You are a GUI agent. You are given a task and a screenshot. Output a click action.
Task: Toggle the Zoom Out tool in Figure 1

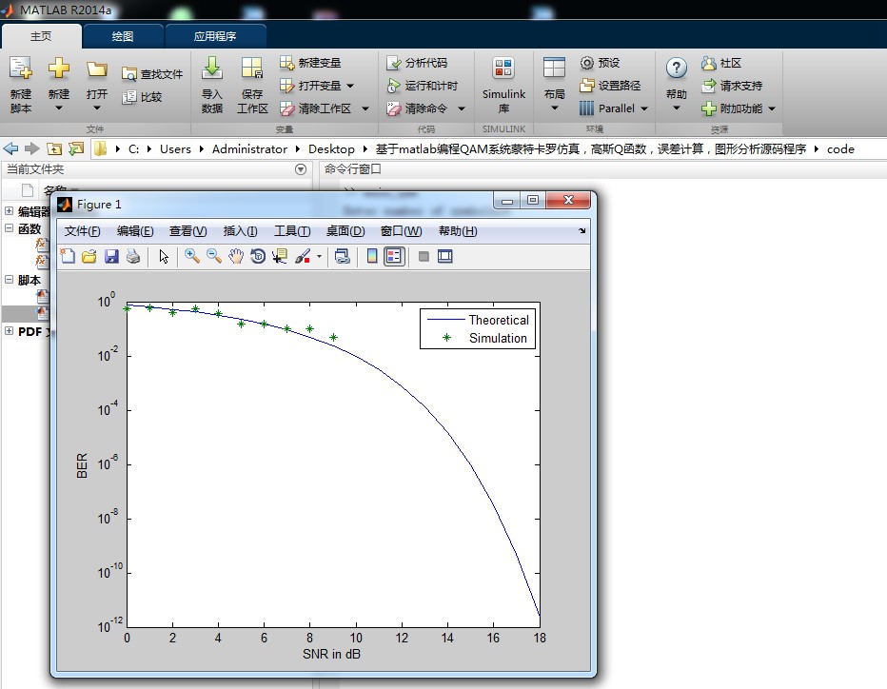coord(214,256)
